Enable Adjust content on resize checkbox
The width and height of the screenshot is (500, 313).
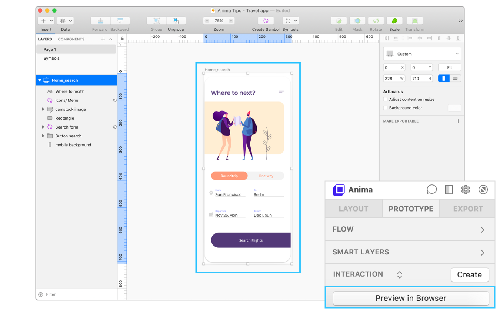[386, 99]
